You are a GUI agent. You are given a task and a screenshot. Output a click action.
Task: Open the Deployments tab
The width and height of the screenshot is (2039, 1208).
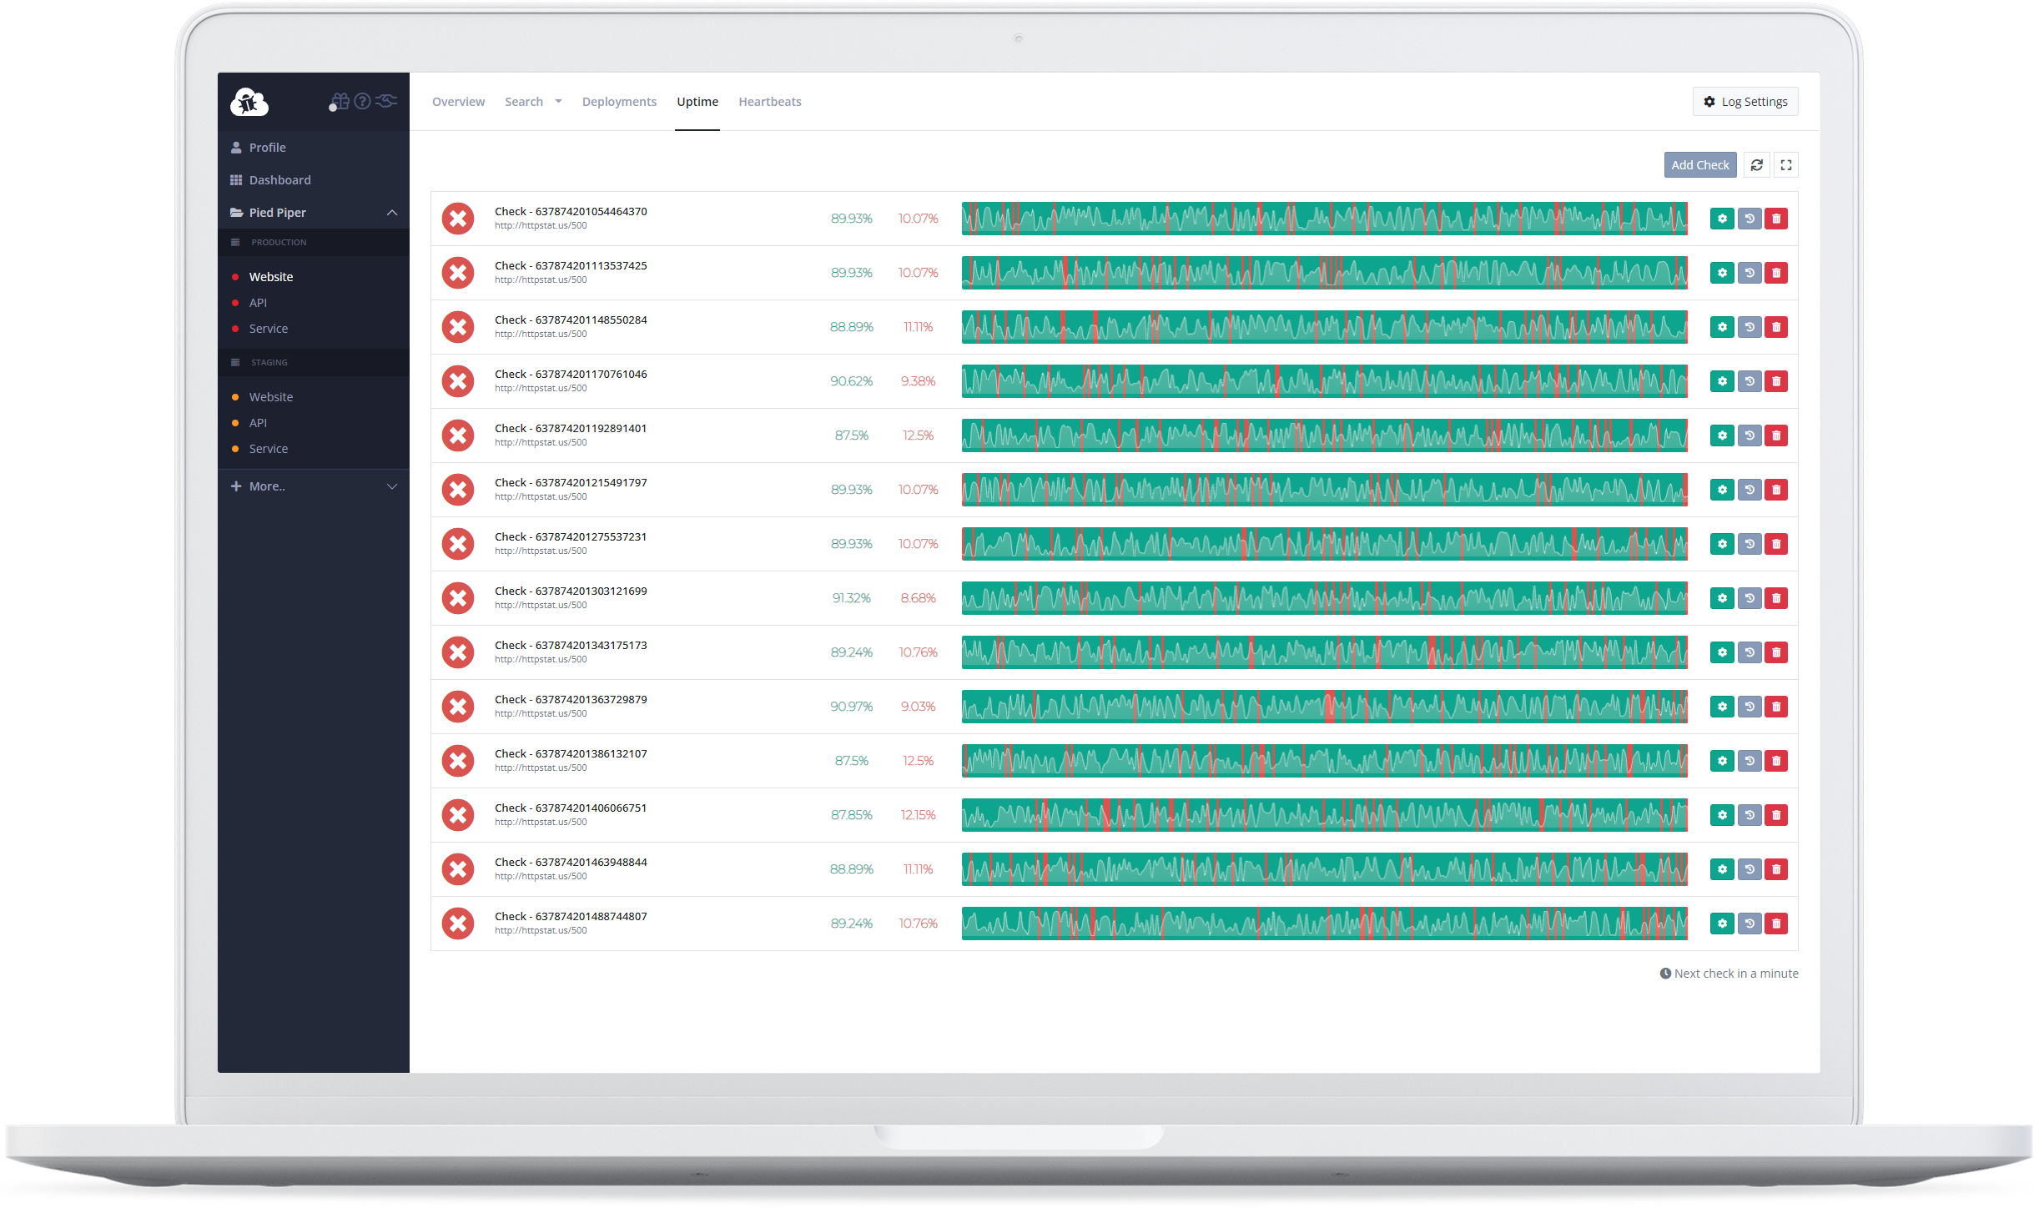(x=619, y=101)
